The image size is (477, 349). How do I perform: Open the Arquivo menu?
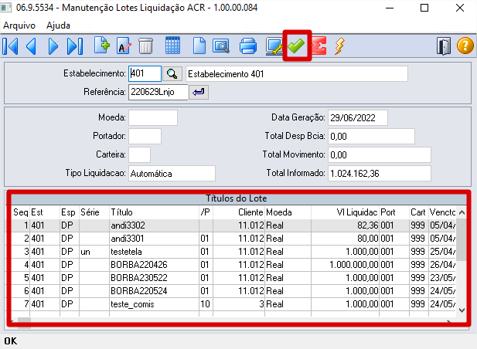tap(19, 25)
